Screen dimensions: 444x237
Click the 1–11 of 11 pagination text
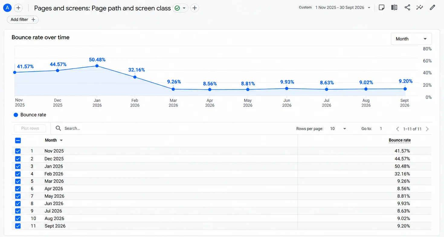pos(412,129)
